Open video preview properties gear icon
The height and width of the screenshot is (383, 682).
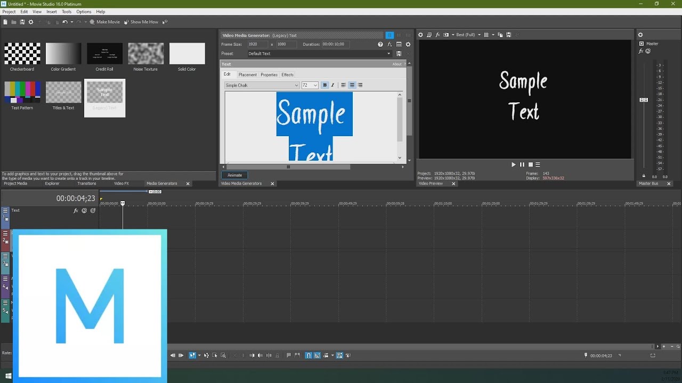click(x=420, y=35)
